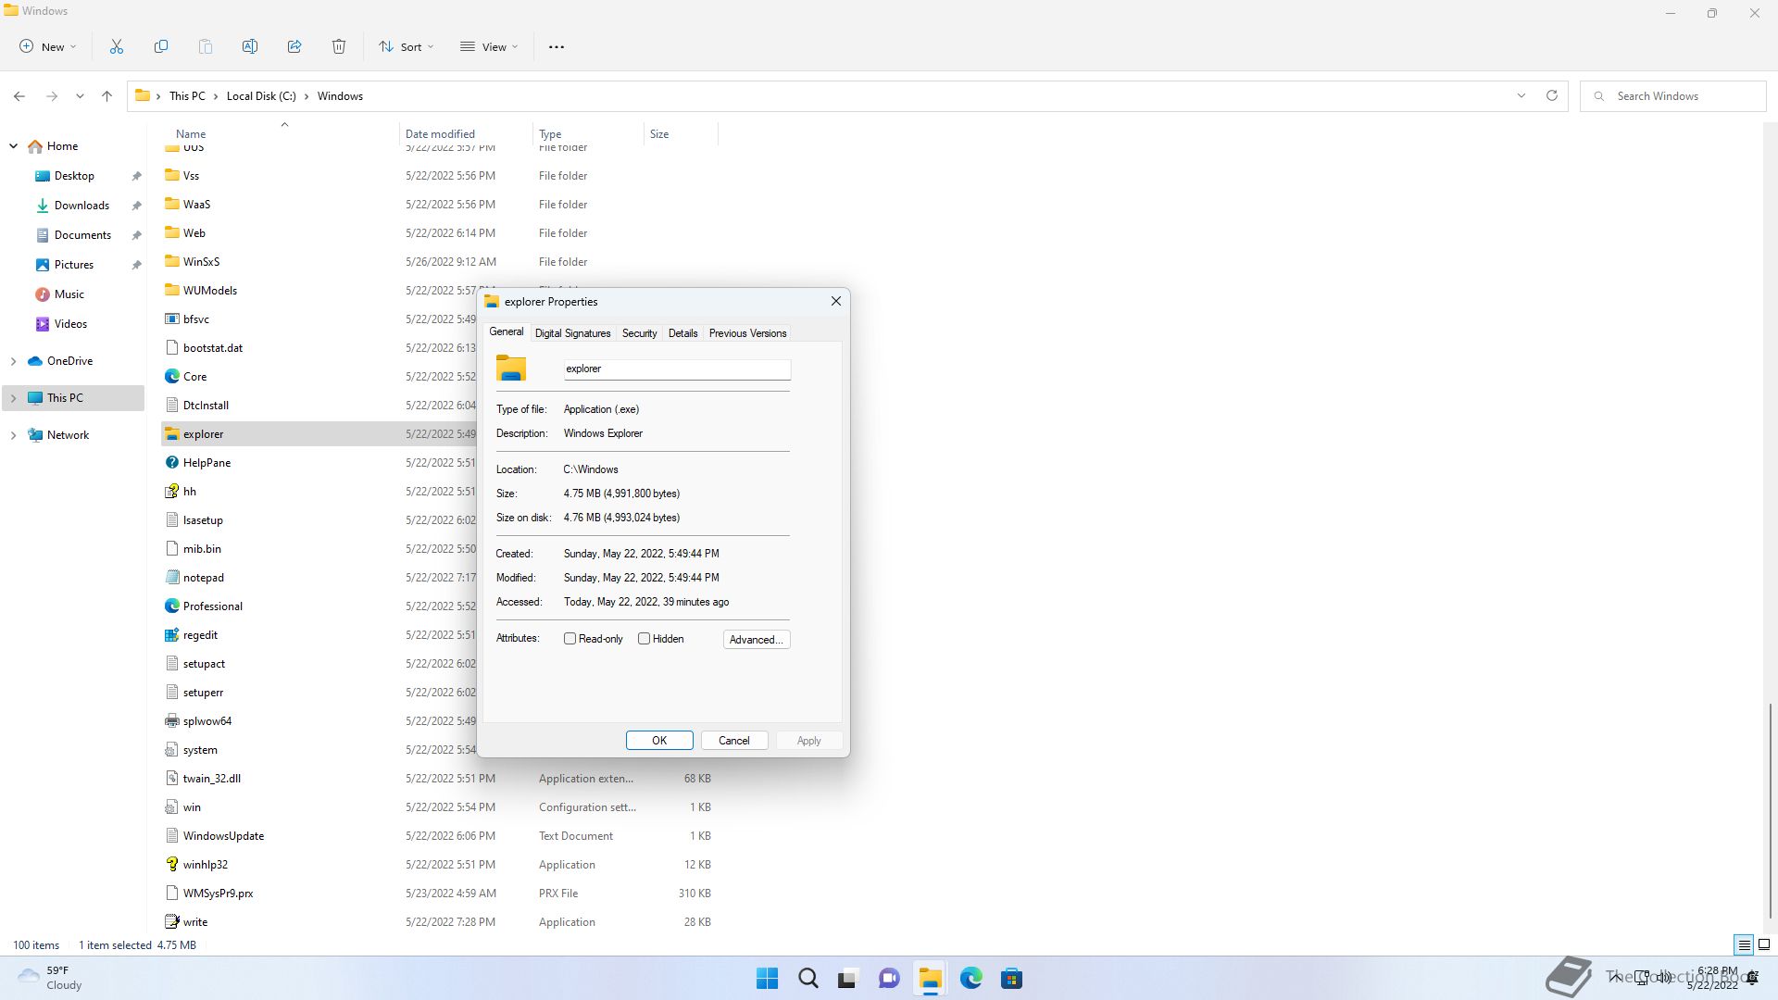Click OK in explorer Properties
This screenshot has height=1000, width=1778.
pos(659,741)
